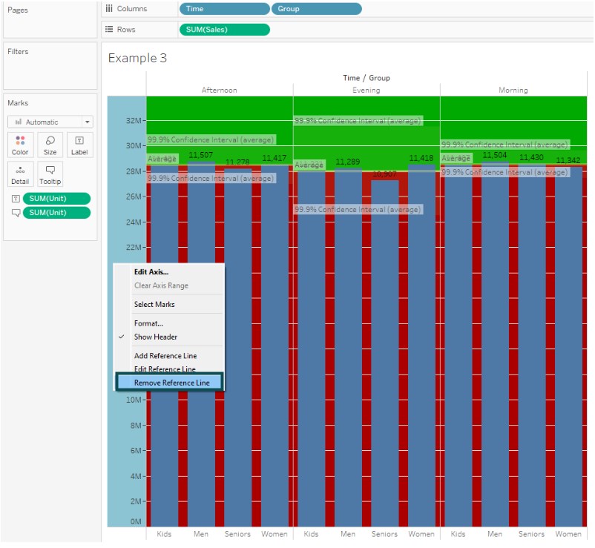Image resolution: width=595 pixels, height=548 pixels.
Task: Open the Automatic mark type dropdown
Action: click(50, 122)
